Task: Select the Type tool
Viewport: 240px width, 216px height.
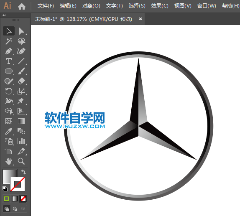Action: pyautogui.click(x=9, y=61)
